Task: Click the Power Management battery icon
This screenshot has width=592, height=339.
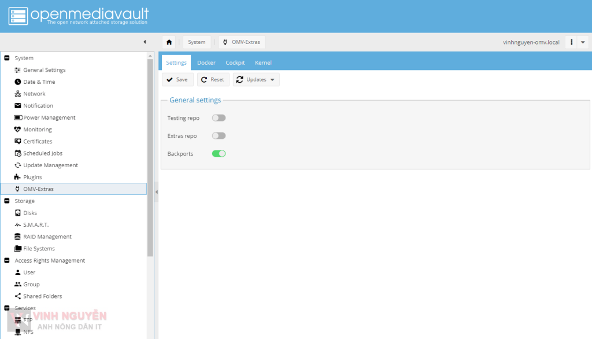Action: pyautogui.click(x=18, y=117)
